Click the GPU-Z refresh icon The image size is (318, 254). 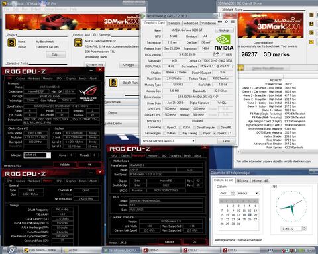(226, 22)
